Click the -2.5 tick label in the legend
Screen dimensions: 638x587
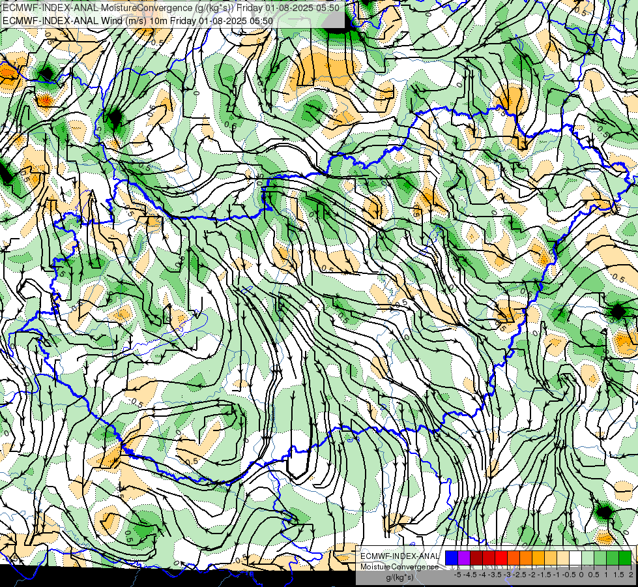tap(519, 575)
